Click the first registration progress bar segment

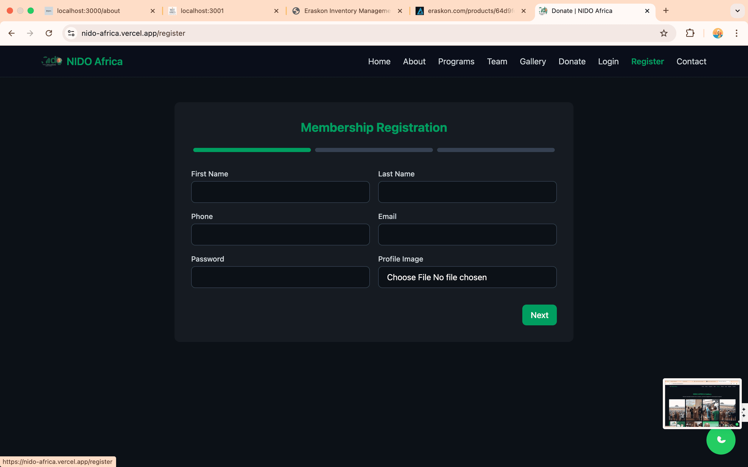point(252,150)
